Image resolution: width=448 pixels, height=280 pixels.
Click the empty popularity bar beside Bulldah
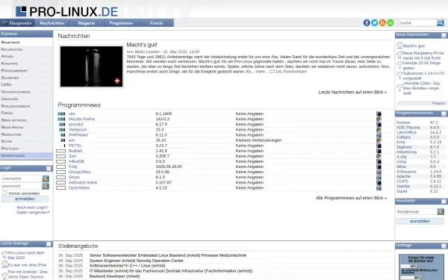coord(61,151)
